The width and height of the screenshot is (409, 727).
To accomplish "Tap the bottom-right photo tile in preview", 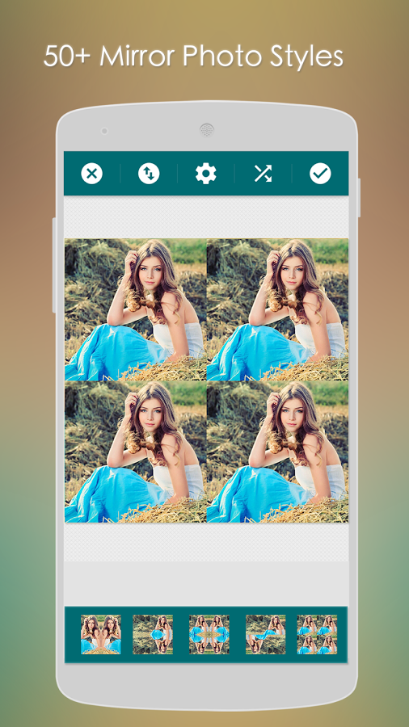I will pyautogui.click(x=277, y=452).
